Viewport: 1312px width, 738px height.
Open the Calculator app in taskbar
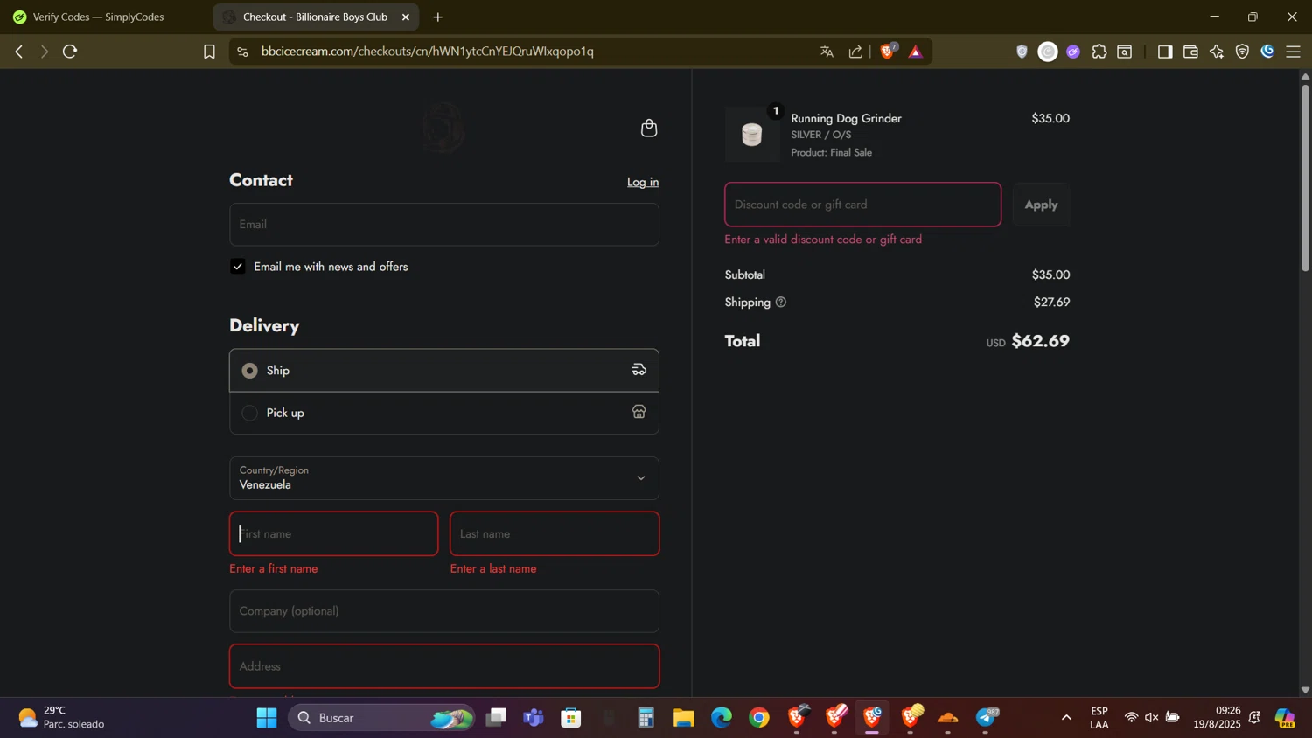coord(646,718)
